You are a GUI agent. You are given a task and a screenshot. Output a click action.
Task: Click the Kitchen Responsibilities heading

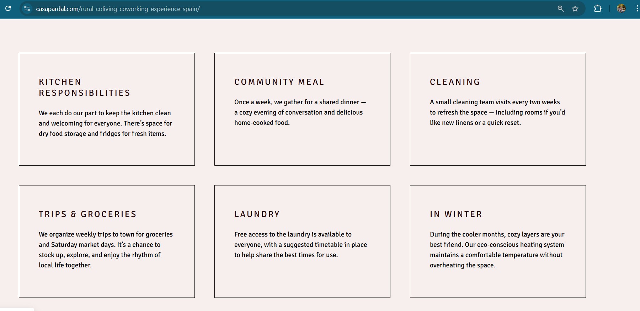85,87
